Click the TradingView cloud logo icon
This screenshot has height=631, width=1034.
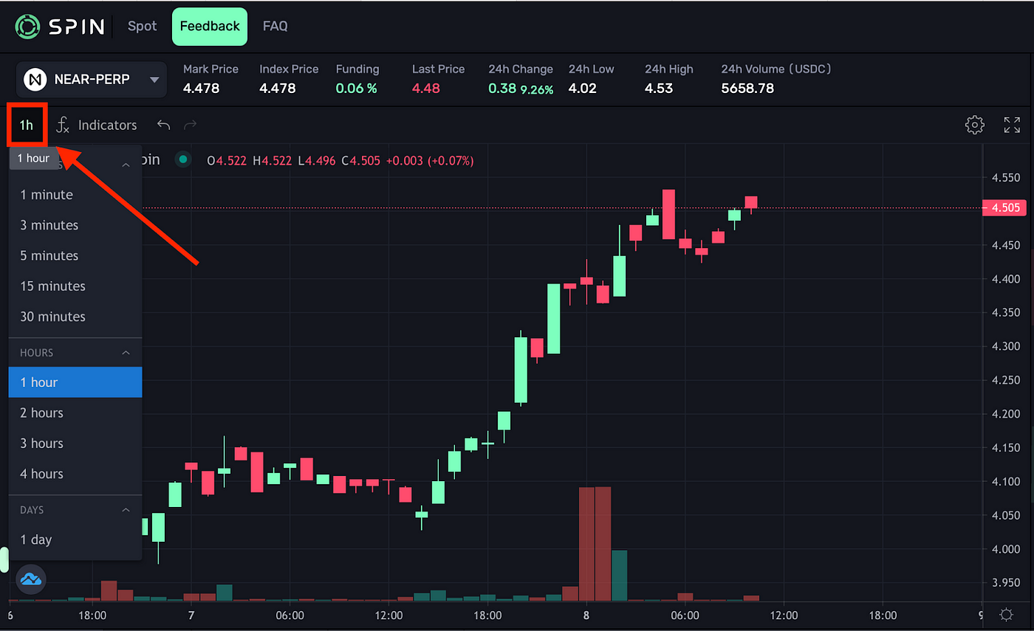coord(31,579)
